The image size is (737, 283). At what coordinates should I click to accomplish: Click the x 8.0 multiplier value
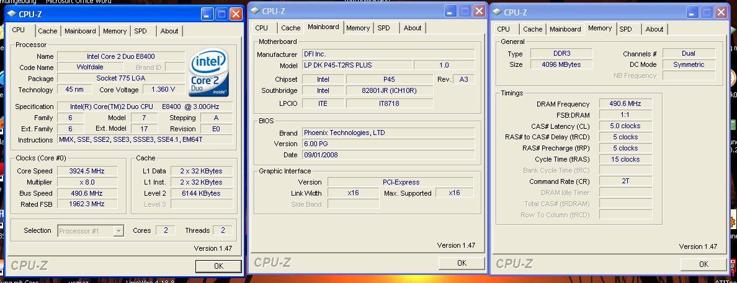click(87, 182)
